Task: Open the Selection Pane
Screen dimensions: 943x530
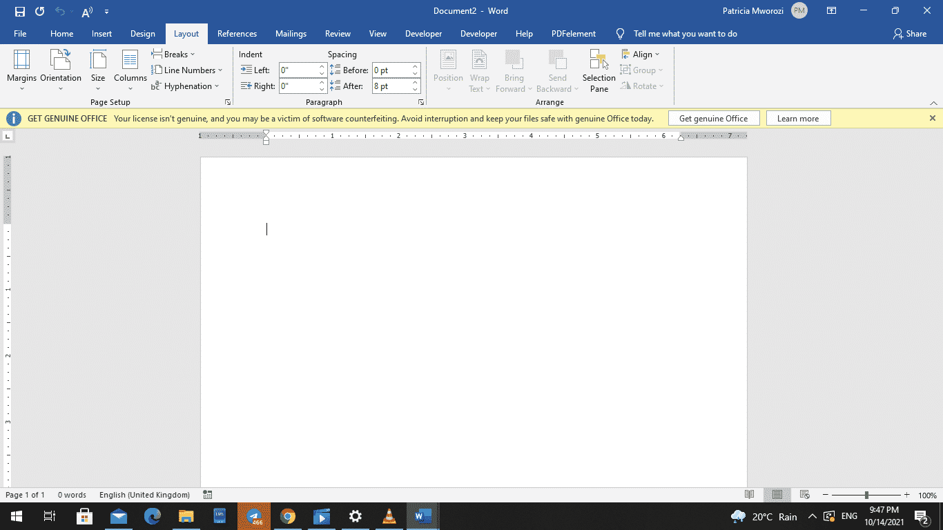Action: (x=598, y=70)
